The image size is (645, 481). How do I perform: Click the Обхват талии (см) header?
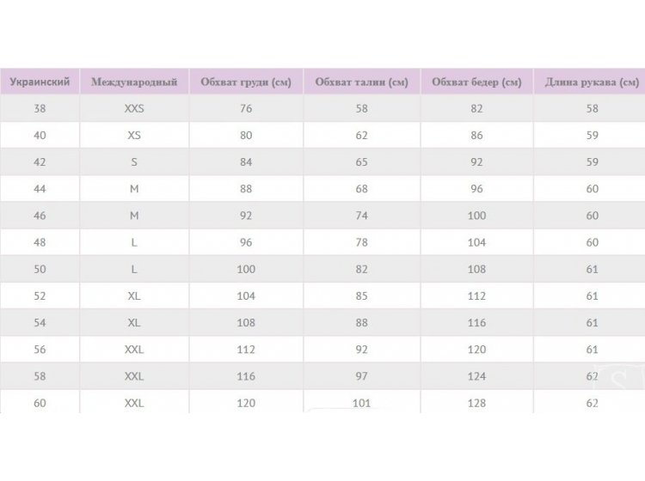[361, 82]
